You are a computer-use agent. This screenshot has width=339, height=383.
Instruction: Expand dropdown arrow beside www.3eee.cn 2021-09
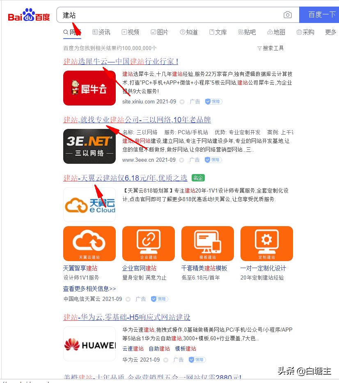[x=181, y=160]
